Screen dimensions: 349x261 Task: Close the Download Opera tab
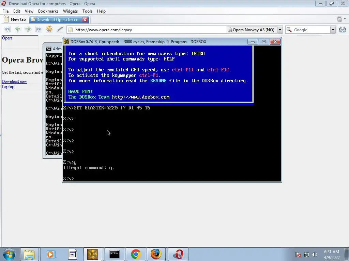click(85, 19)
